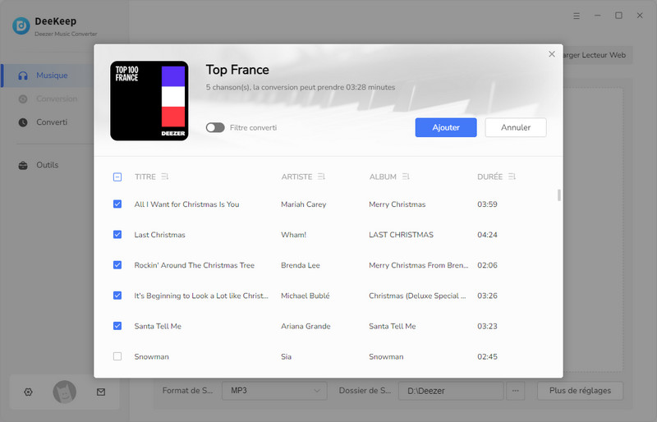657x422 pixels.
Task: Uncheck It's Beginning to Look a Lot checkbox
Action: 117,296
